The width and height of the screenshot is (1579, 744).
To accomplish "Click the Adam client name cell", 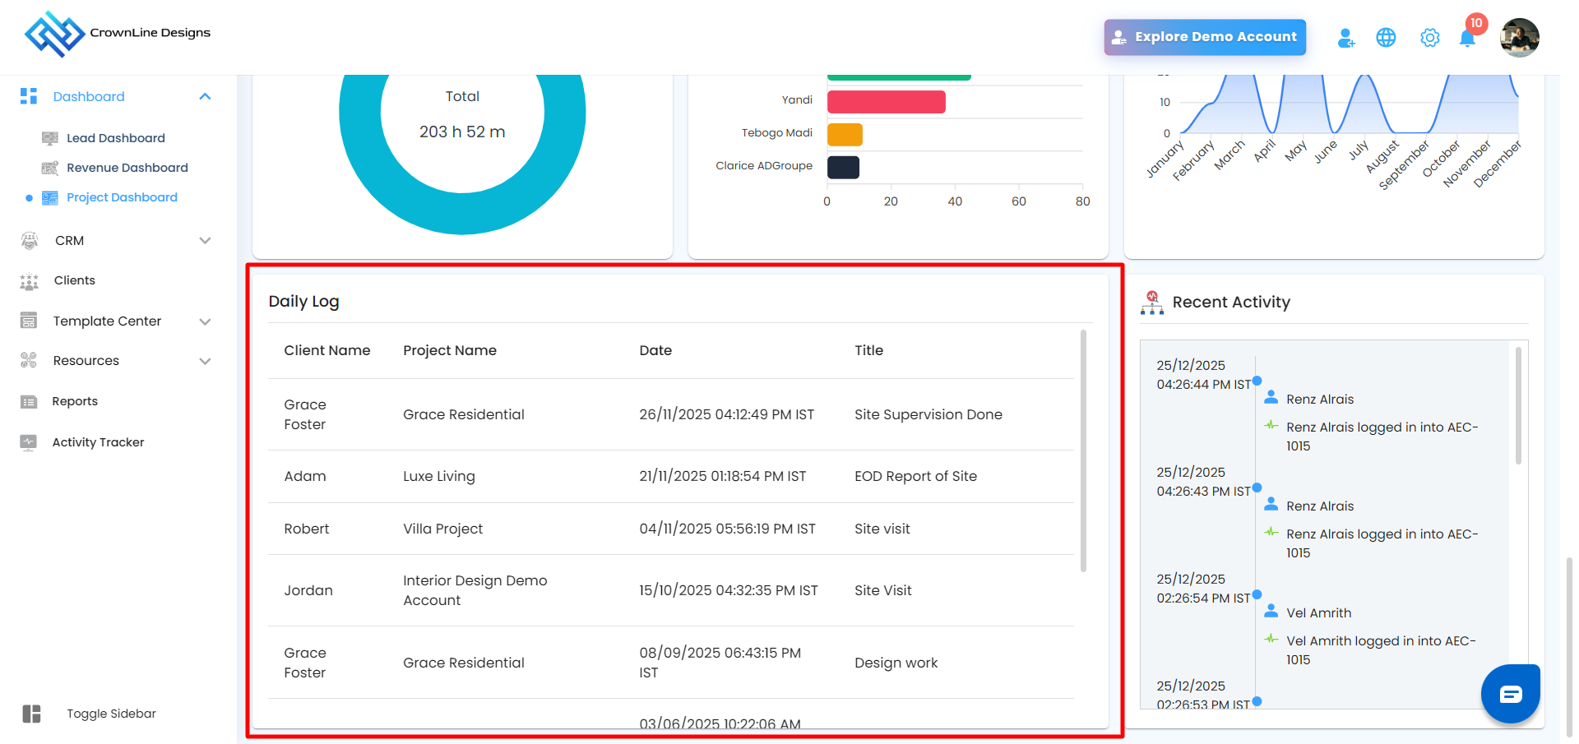I will 305,476.
